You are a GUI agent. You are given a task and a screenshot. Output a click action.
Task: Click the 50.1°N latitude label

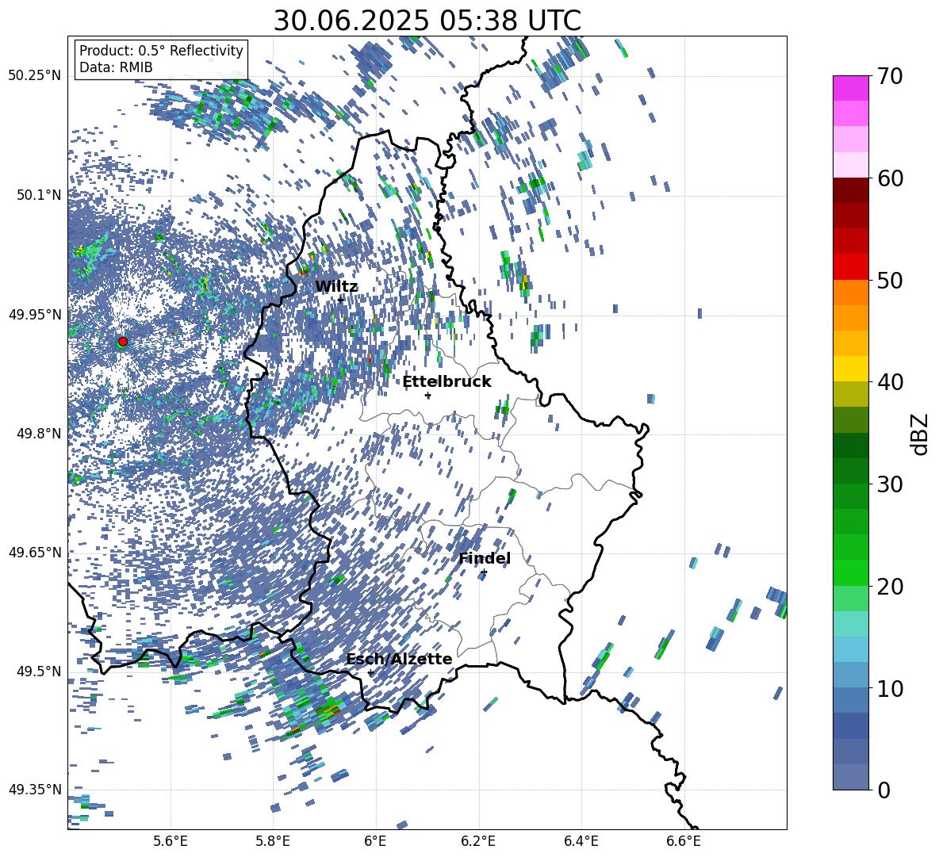(38, 195)
